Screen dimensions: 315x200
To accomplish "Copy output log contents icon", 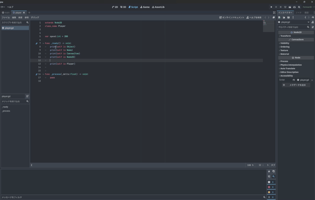I will (x=273, y=171).
